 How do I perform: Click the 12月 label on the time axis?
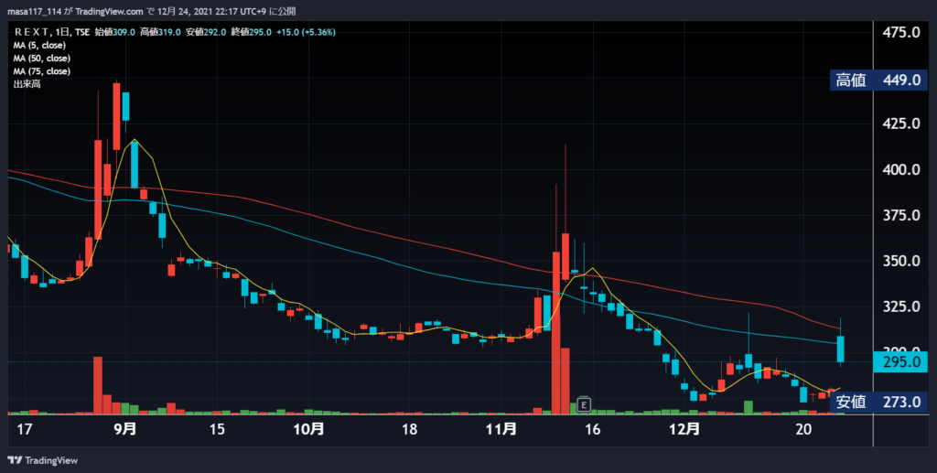tap(684, 429)
